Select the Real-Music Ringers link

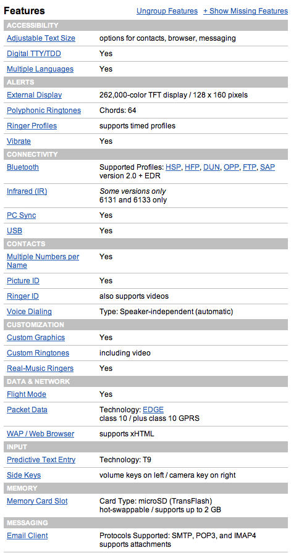point(40,368)
